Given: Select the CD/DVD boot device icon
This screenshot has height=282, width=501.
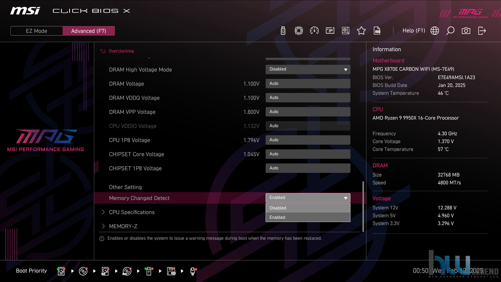Looking at the screenshot, I should click(x=83, y=271).
